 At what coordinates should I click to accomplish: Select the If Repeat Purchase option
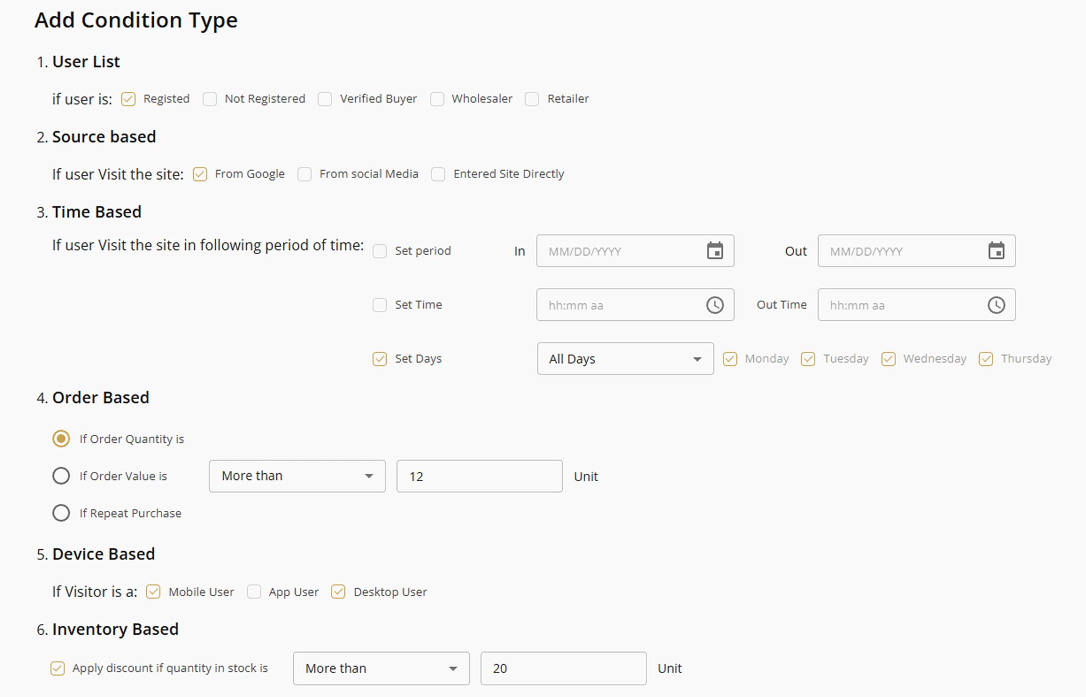tap(61, 513)
